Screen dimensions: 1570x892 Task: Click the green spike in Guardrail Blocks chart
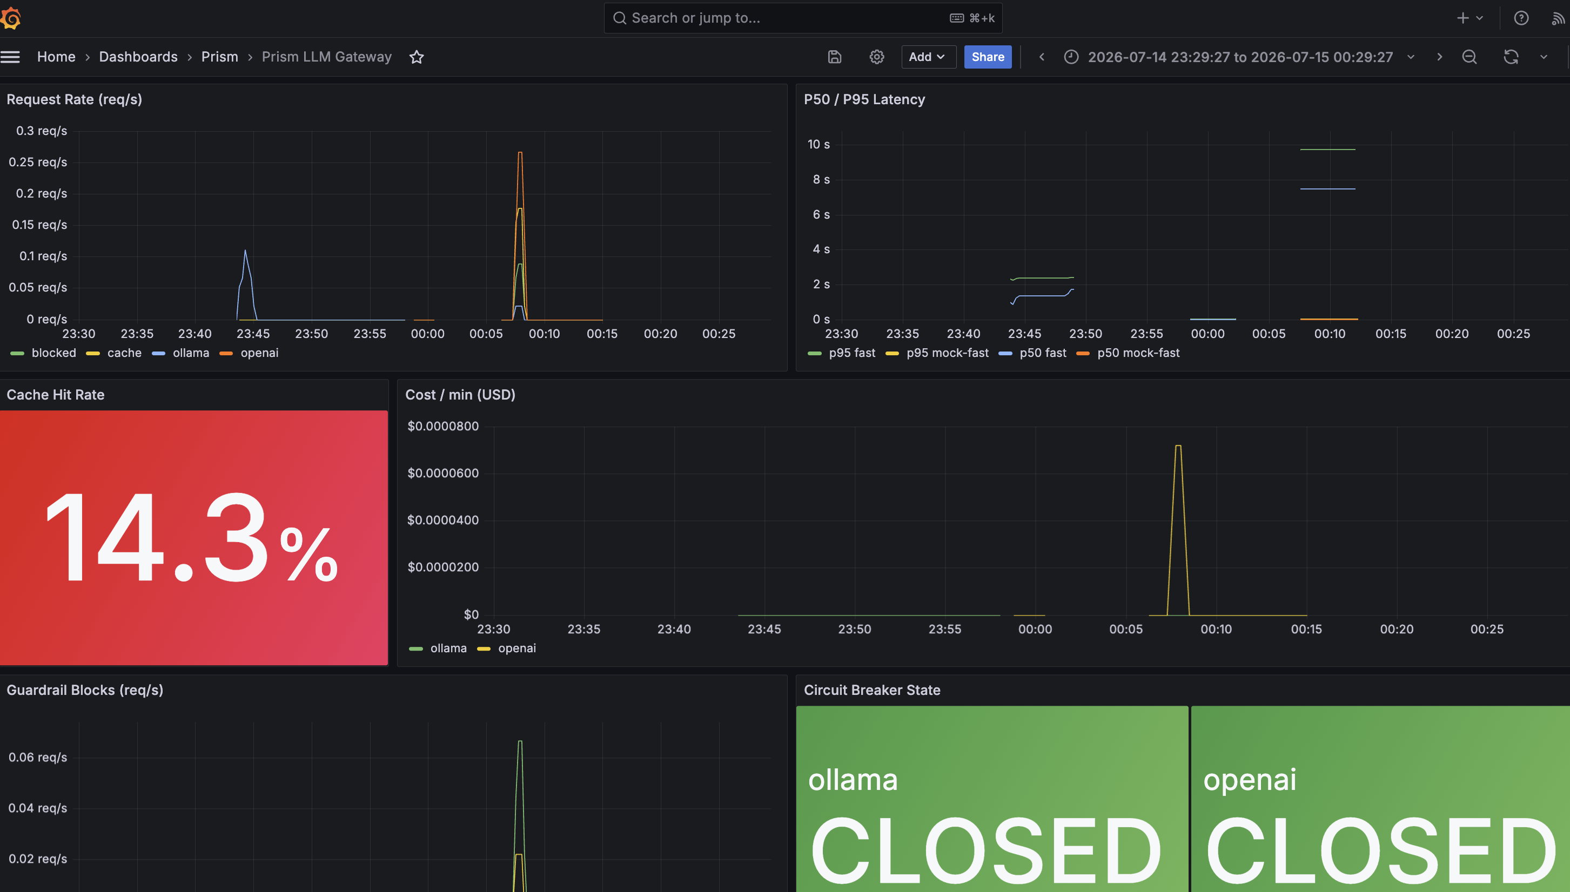pos(520,742)
